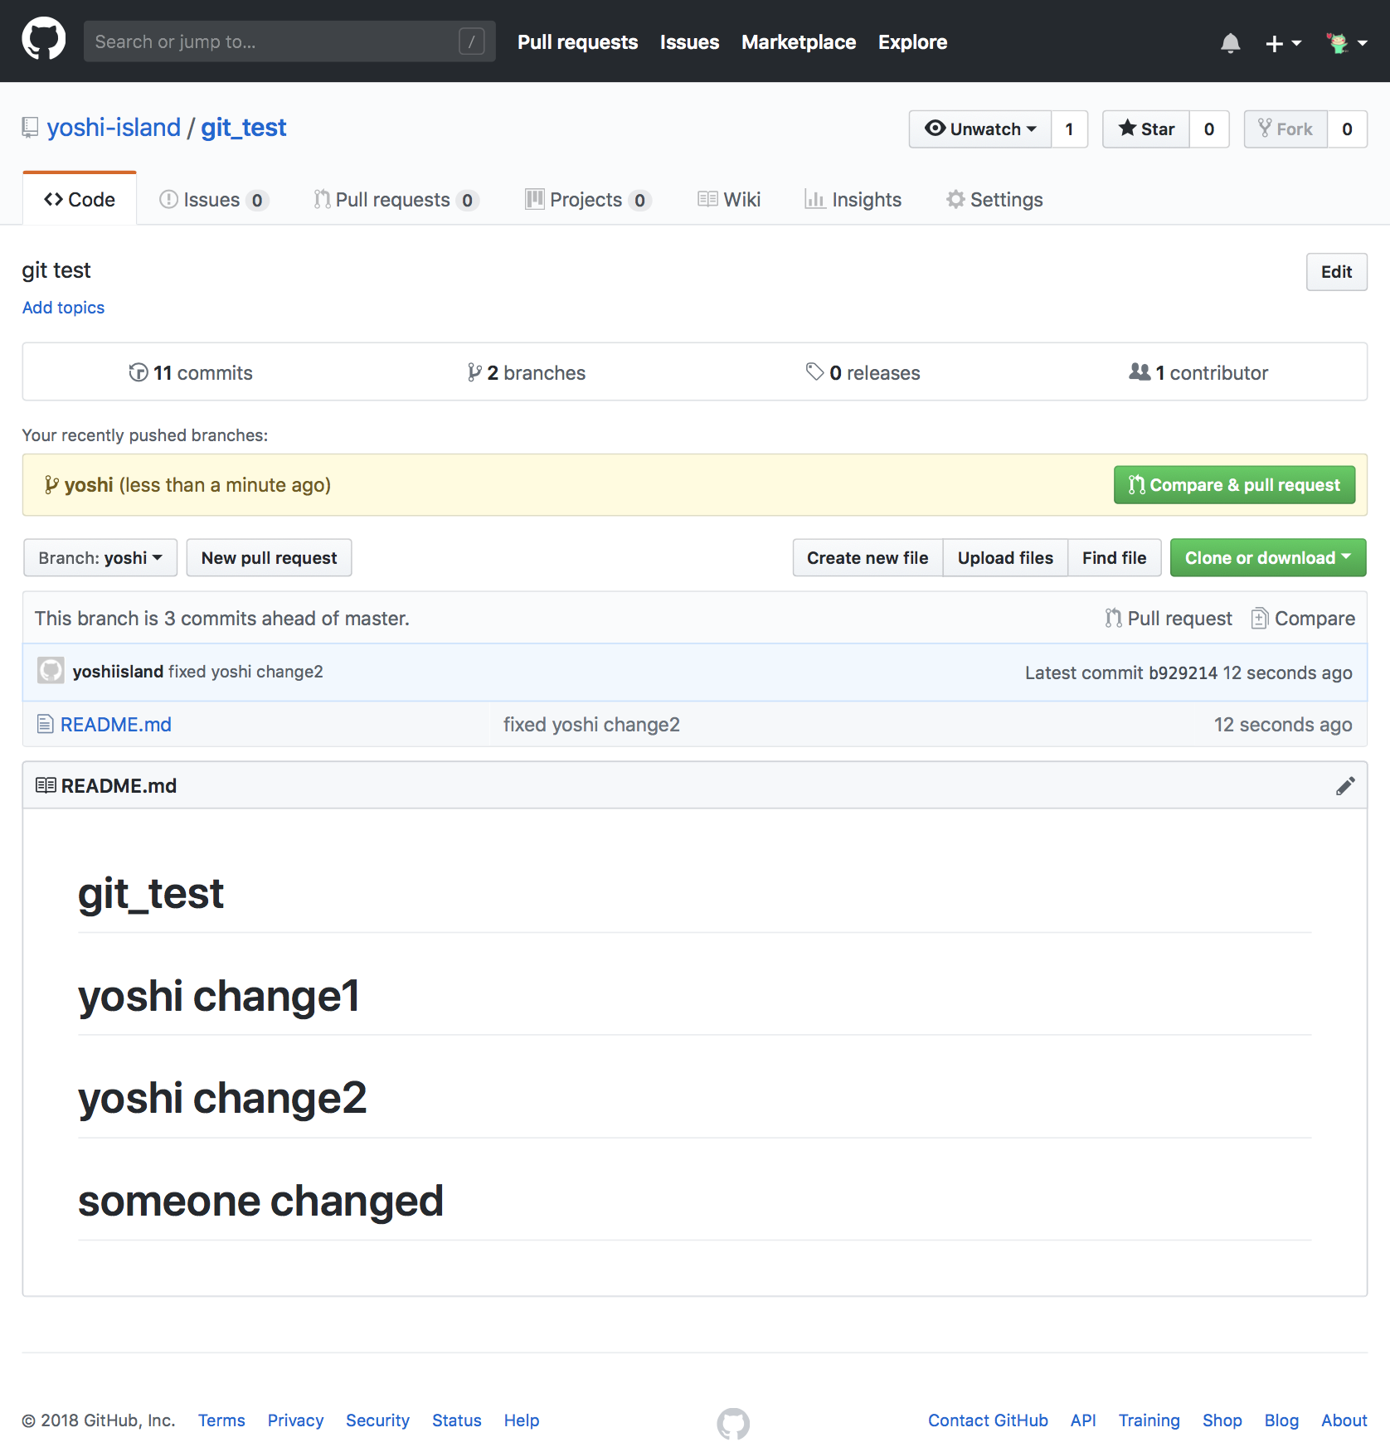Switch to the repository Pull requests tab
Screen dimensions: 1390x1447
396,200
